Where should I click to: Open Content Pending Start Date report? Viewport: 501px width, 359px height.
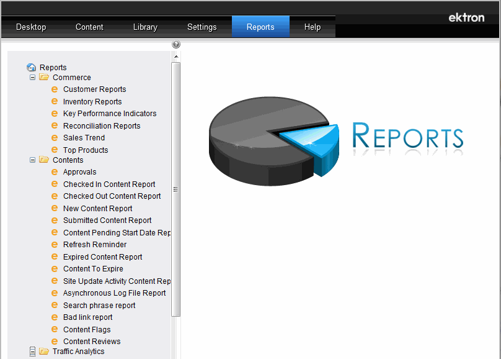click(x=117, y=233)
